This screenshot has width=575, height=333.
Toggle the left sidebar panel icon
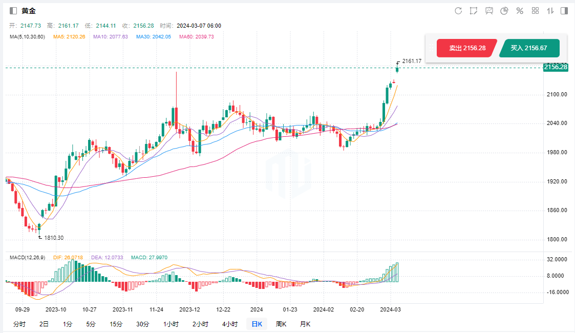[x=13, y=11]
